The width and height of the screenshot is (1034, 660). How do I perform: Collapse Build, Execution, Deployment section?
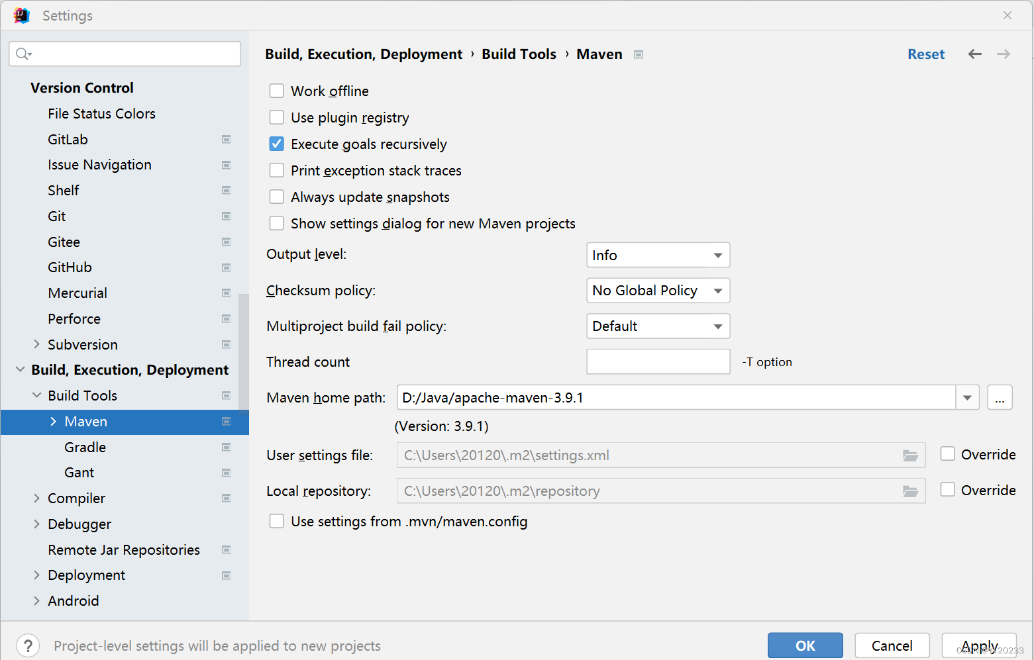(x=20, y=369)
